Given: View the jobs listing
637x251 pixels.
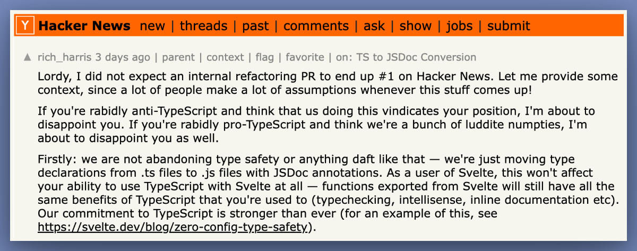Looking at the screenshot, I should (459, 25).
